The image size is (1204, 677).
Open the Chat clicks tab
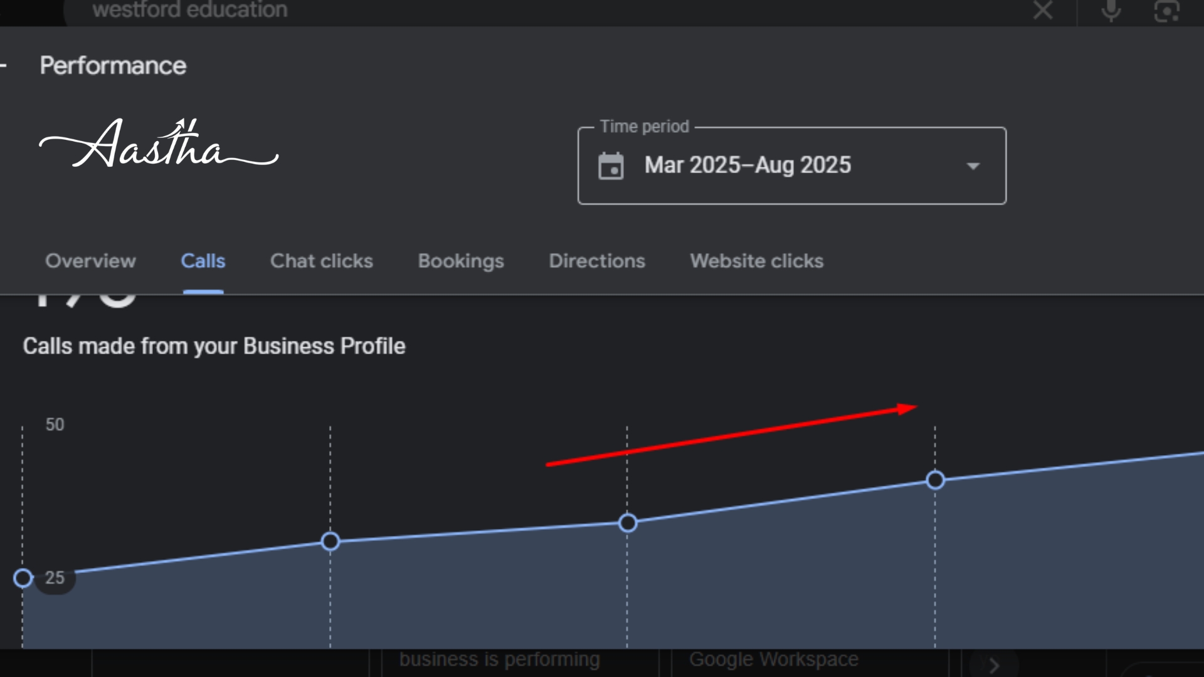tap(321, 261)
